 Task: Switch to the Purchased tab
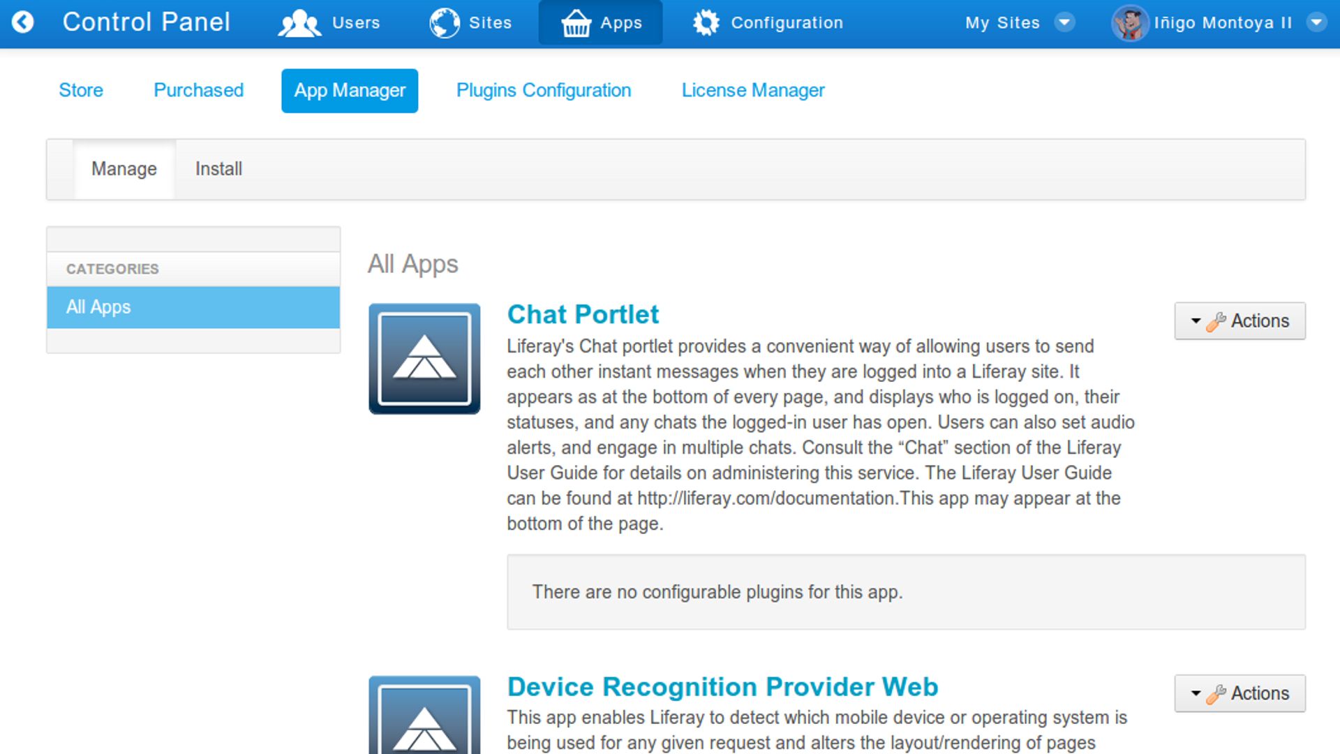[198, 91]
